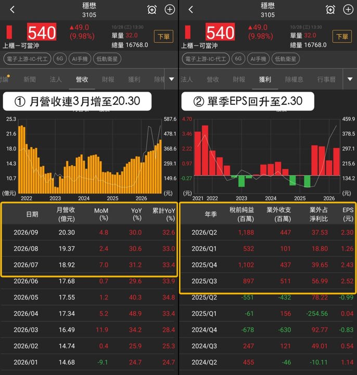Switch to 法人 tab in left panel
Screen dimensions: 357x375
[x=56, y=79]
